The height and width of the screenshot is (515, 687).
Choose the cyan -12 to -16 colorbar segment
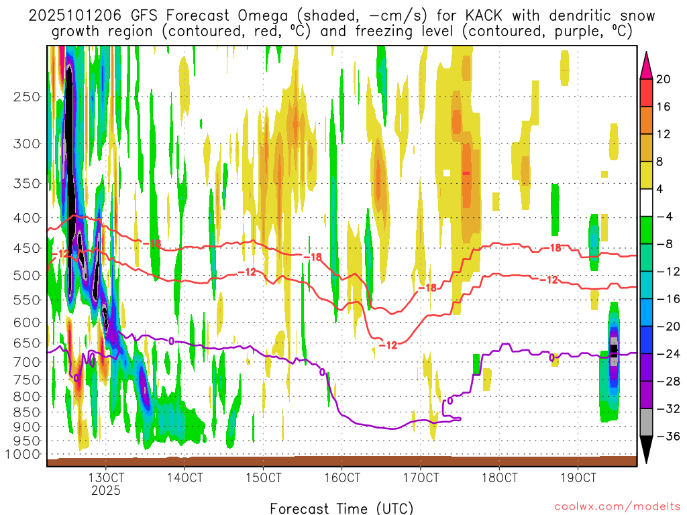646,285
